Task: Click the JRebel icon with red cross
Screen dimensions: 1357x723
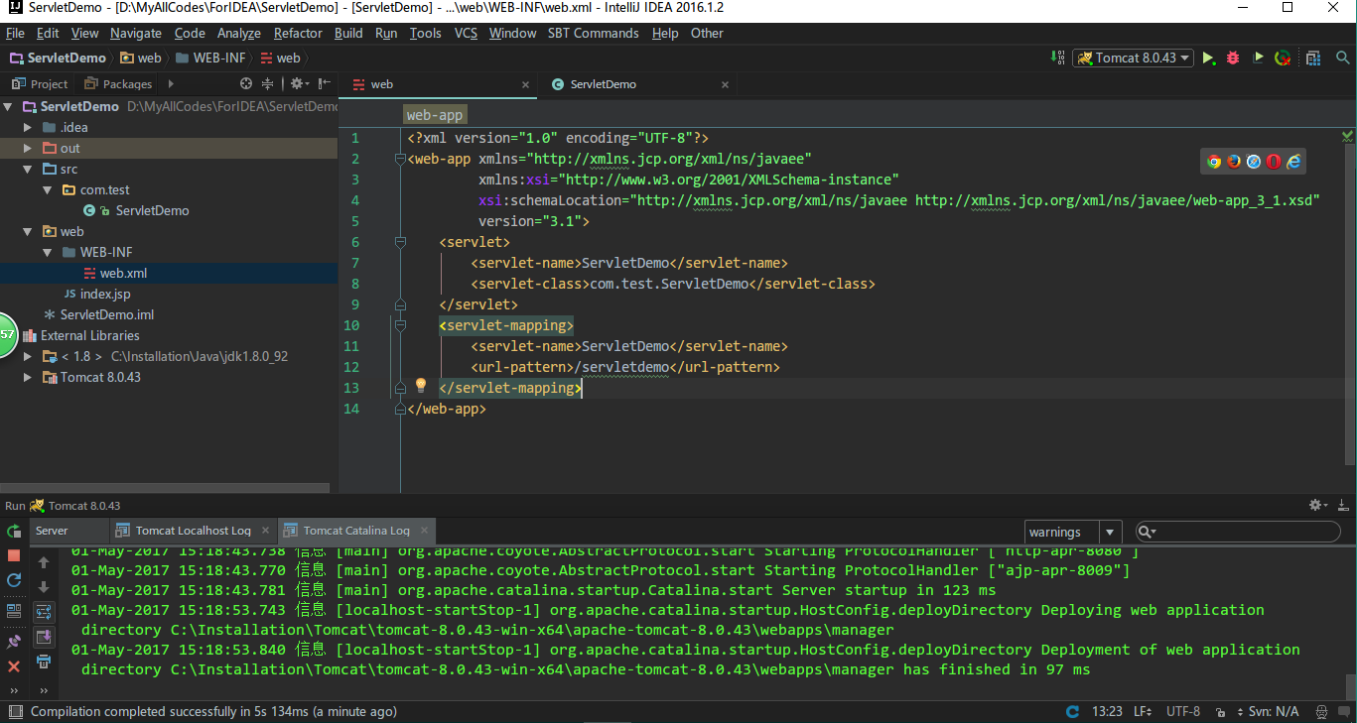Action: tap(1284, 58)
